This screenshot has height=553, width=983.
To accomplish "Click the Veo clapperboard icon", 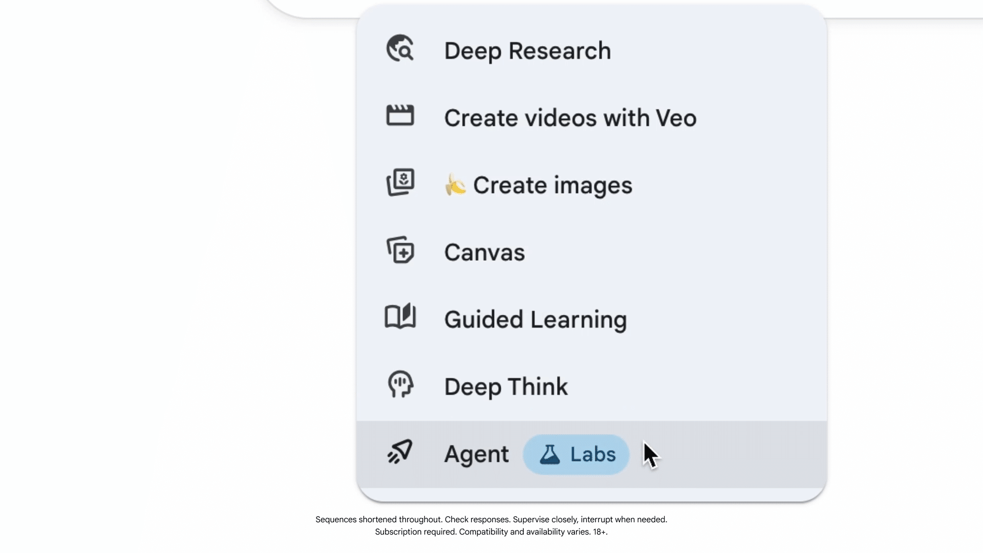I will pyautogui.click(x=400, y=116).
